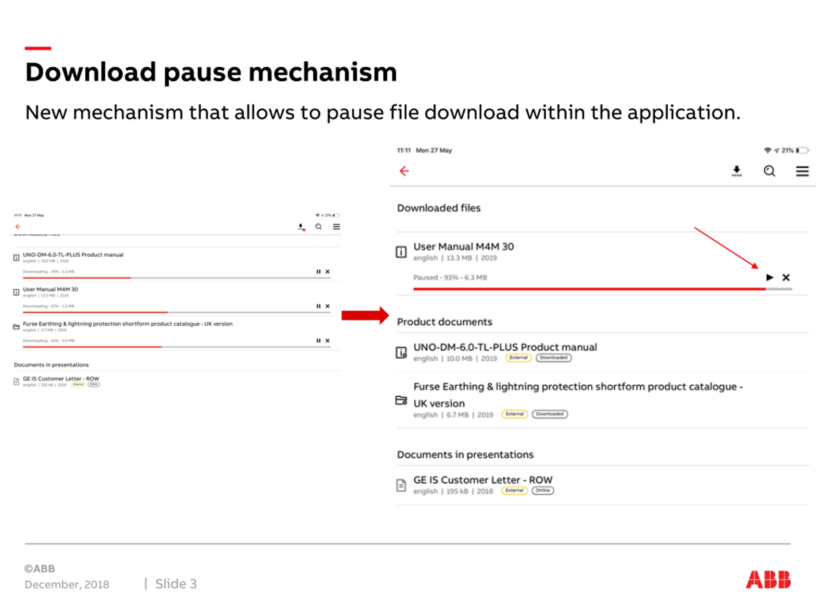Resume paused User Manual M4M 30 download
Screen dimensions: 816x612
click(x=769, y=277)
